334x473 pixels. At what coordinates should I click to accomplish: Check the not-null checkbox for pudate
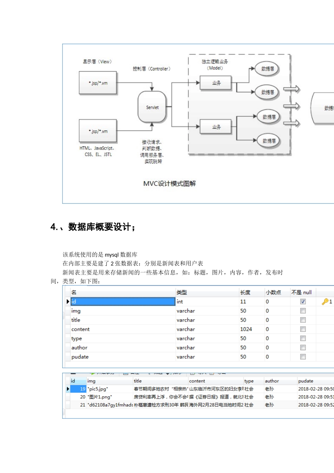tap(303, 357)
